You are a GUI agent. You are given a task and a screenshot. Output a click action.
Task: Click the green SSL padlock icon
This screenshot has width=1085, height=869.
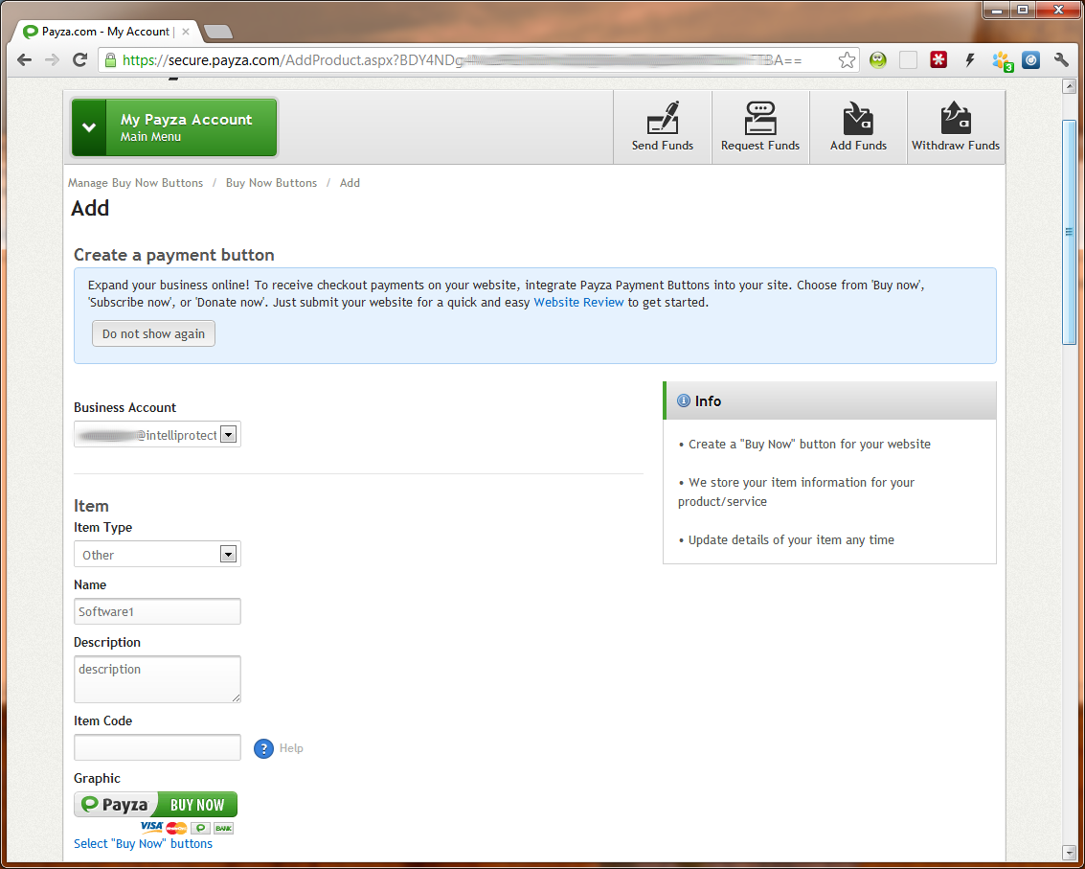click(110, 60)
